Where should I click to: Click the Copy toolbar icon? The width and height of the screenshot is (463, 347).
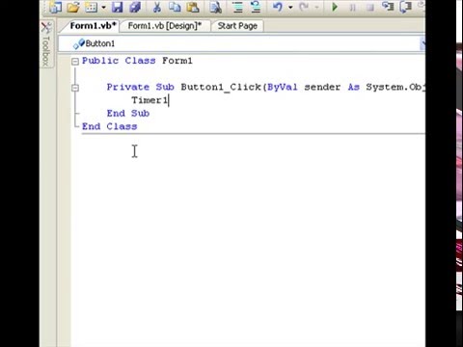pyautogui.click(x=175, y=7)
